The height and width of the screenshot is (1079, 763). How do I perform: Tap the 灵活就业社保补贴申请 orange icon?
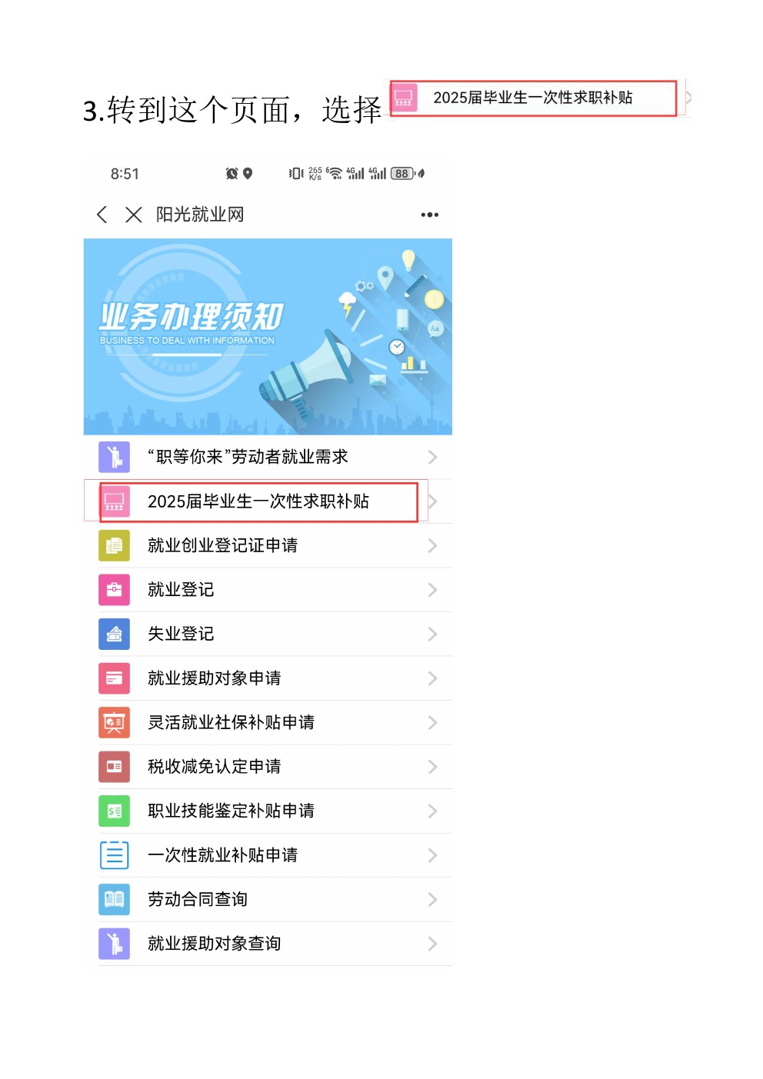pyautogui.click(x=114, y=722)
